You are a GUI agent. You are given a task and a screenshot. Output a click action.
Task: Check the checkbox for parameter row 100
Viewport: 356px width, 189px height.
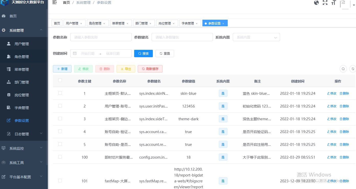60,157
